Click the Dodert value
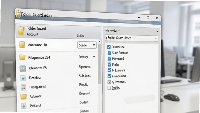The height and width of the screenshot is (113, 200). point(84,102)
